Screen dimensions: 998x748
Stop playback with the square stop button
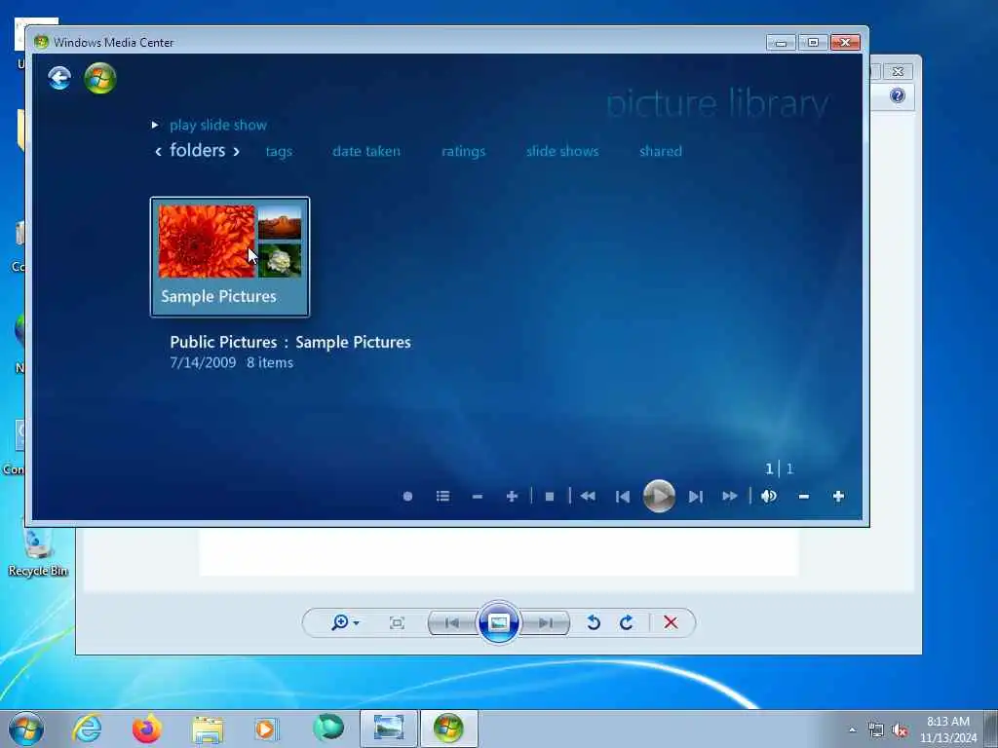pos(550,496)
